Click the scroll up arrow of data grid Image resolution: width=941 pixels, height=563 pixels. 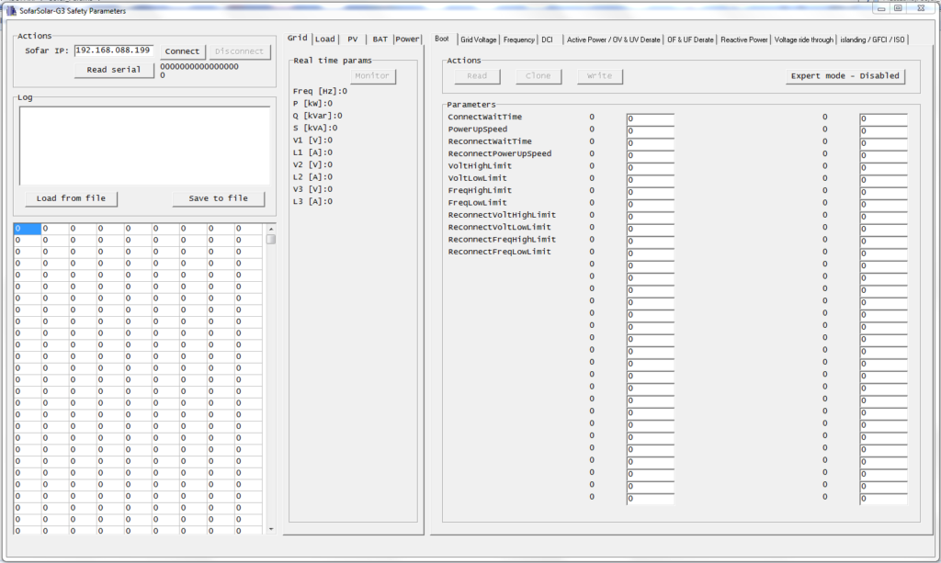(x=271, y=228)
